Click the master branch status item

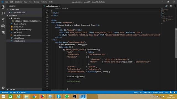(x=5, y=92)
